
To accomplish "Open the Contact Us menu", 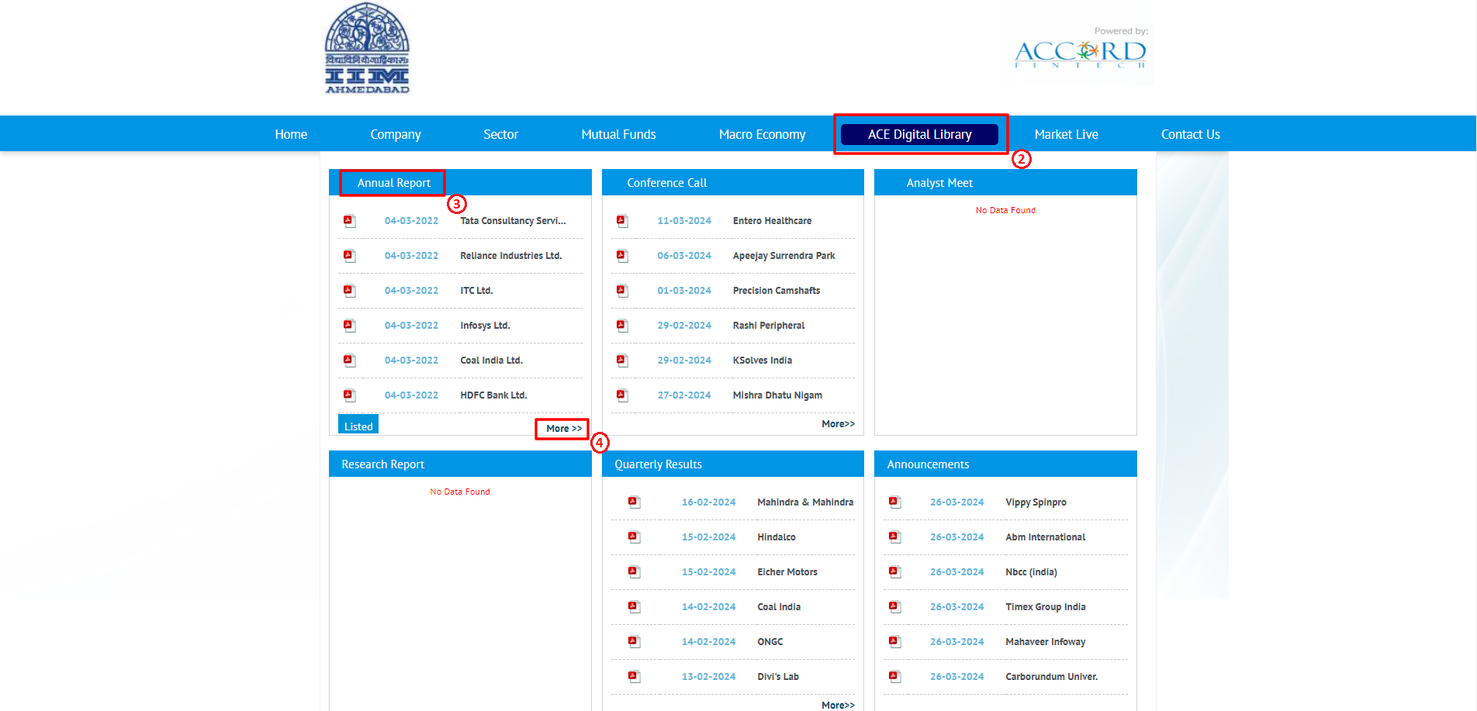I will tap(1191, 134).
